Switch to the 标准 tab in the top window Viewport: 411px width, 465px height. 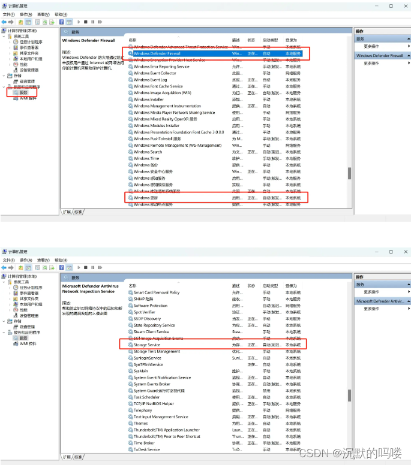(x=79, y=212)
